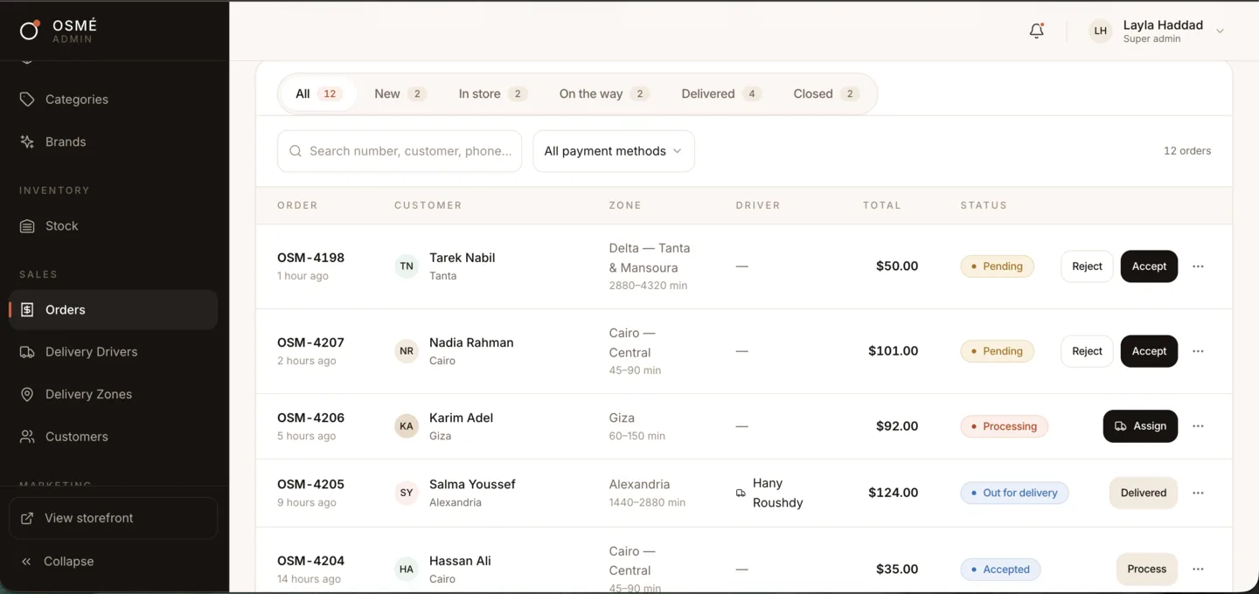Click the Brands sparkle icon
Viewport: 1259px width, 594px height.
tap(27, 142)
